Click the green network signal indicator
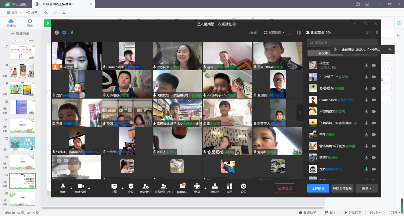Image resolution: width=404 pixels, height=216 pixels. tap(71, 32)
